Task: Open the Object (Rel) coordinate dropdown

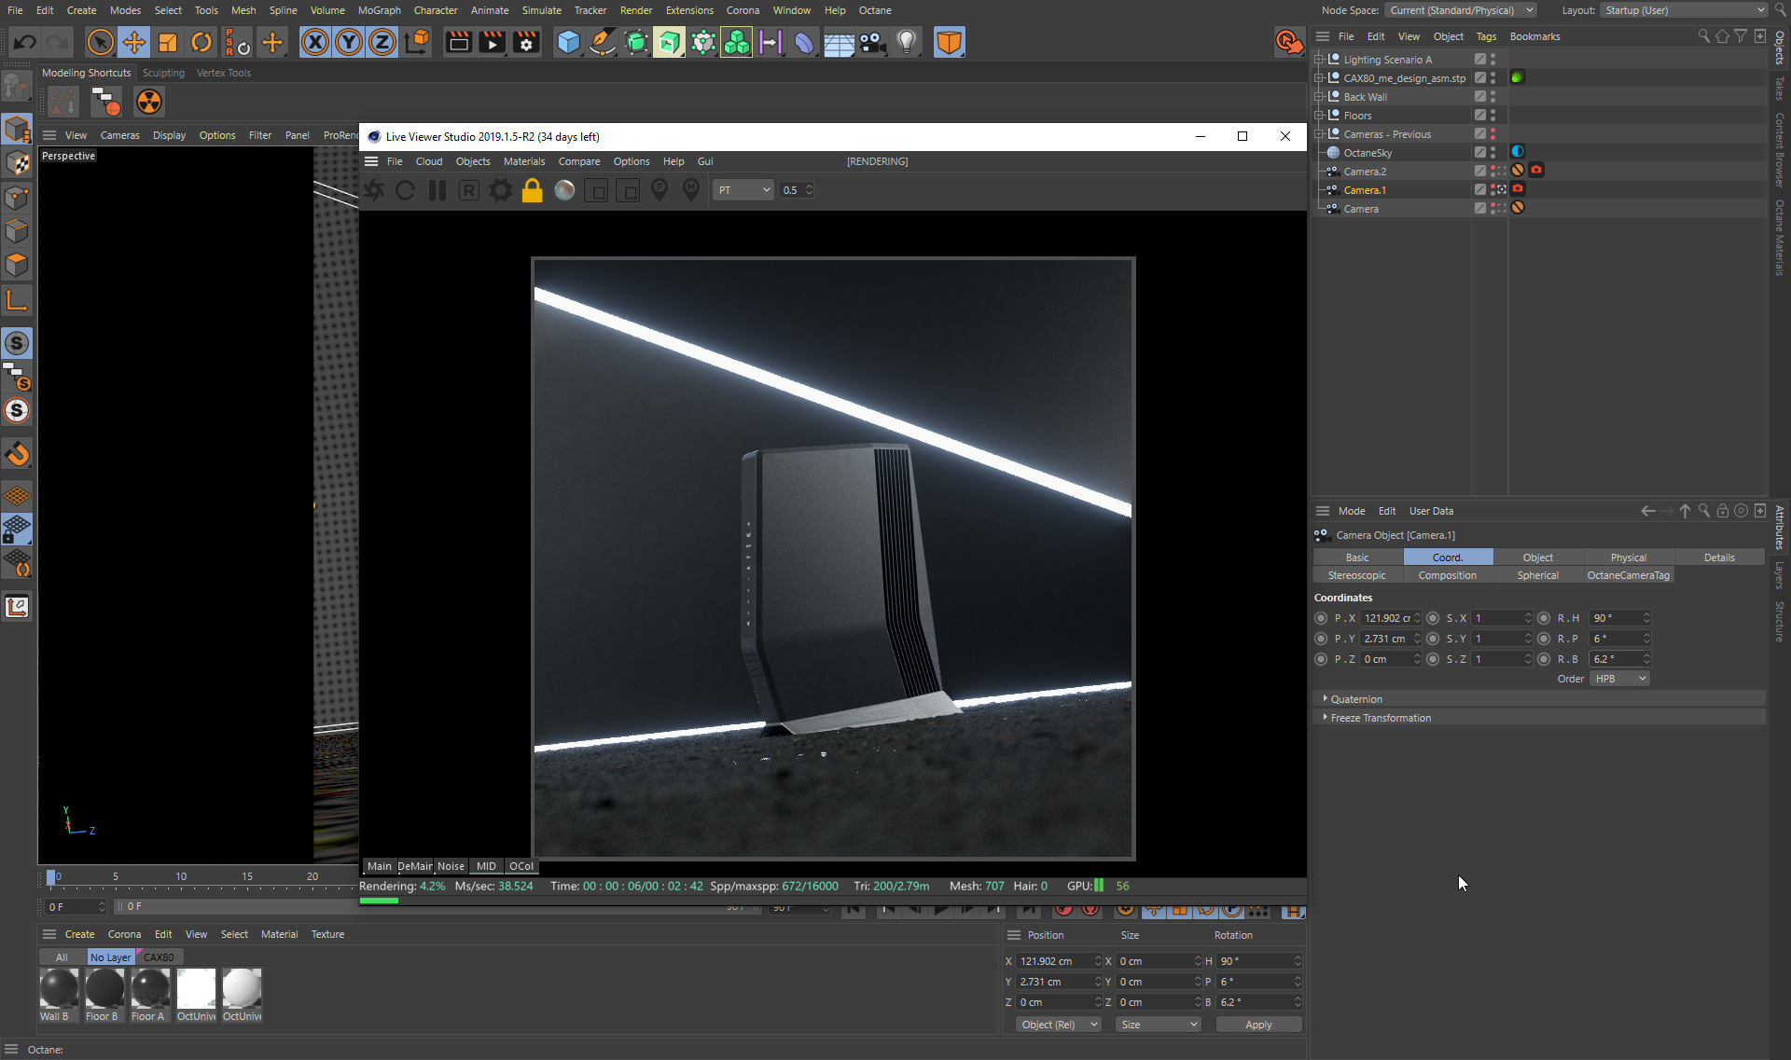Action: pyautogui.click(x=1059, y=1025)
